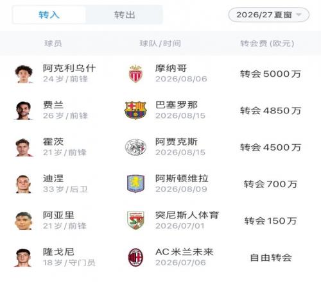Click the Aston Villa club crest
Viewport: 321px width, 282px height.
pos(135,184)
